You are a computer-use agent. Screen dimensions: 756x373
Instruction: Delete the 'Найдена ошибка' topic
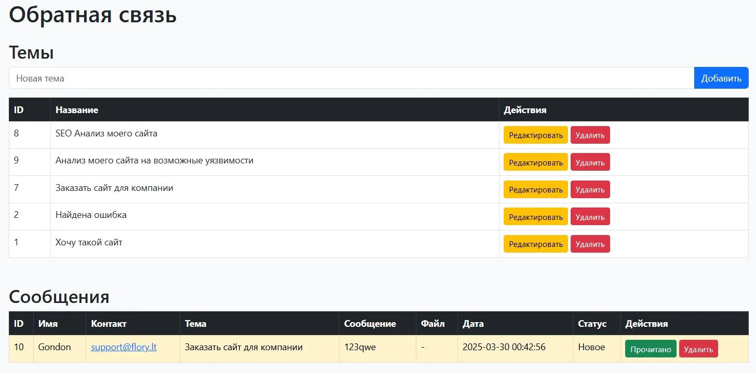pyautogui.click(x=590, y=217)
